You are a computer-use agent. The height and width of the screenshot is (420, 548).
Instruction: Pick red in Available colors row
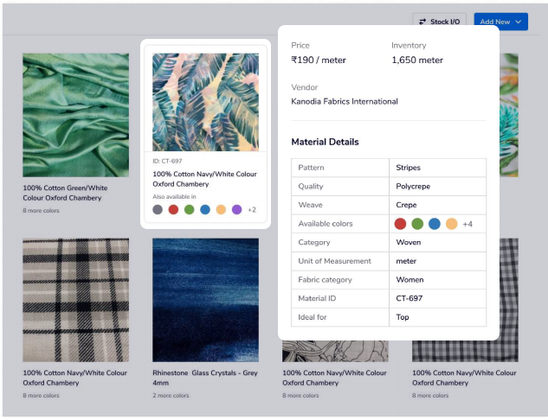click(400, 224)
